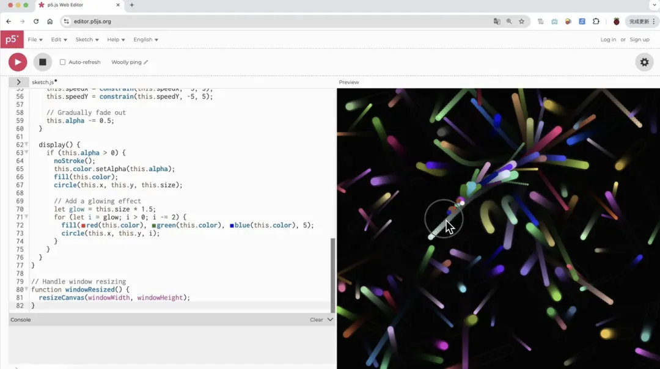The height and width of the screenshot is (369, 660).
Task: Select the sketch.js file tab
Action: point(43,81)
